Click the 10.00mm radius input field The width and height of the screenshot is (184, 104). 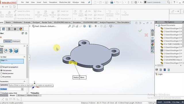click(x=10, y=89)
